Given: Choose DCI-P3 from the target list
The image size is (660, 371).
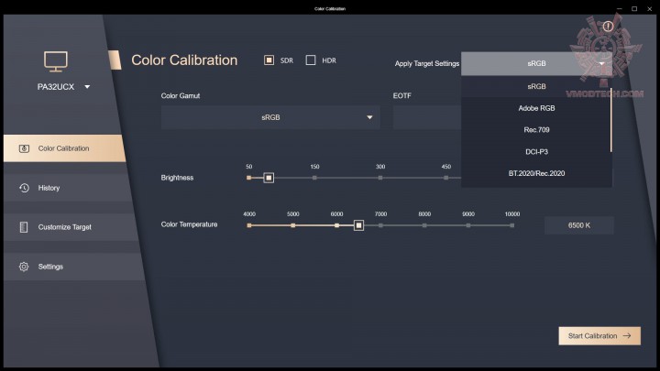Looking at the screenshot, I should click(536, 152).
